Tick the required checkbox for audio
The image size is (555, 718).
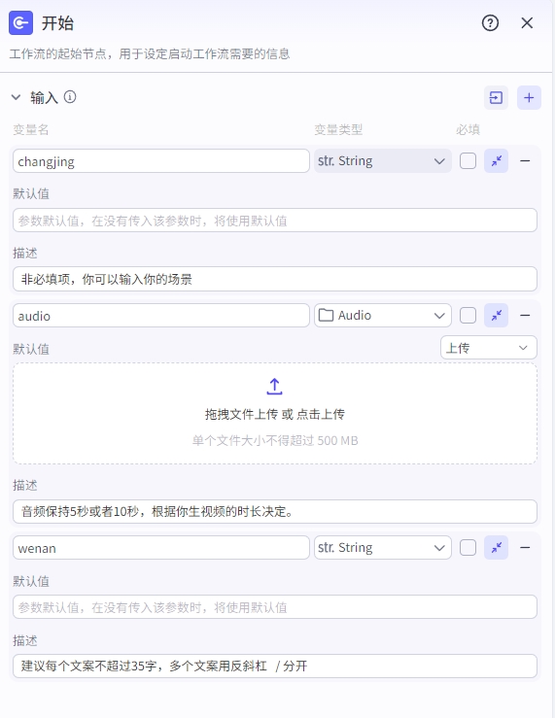[x=468, y=316]
